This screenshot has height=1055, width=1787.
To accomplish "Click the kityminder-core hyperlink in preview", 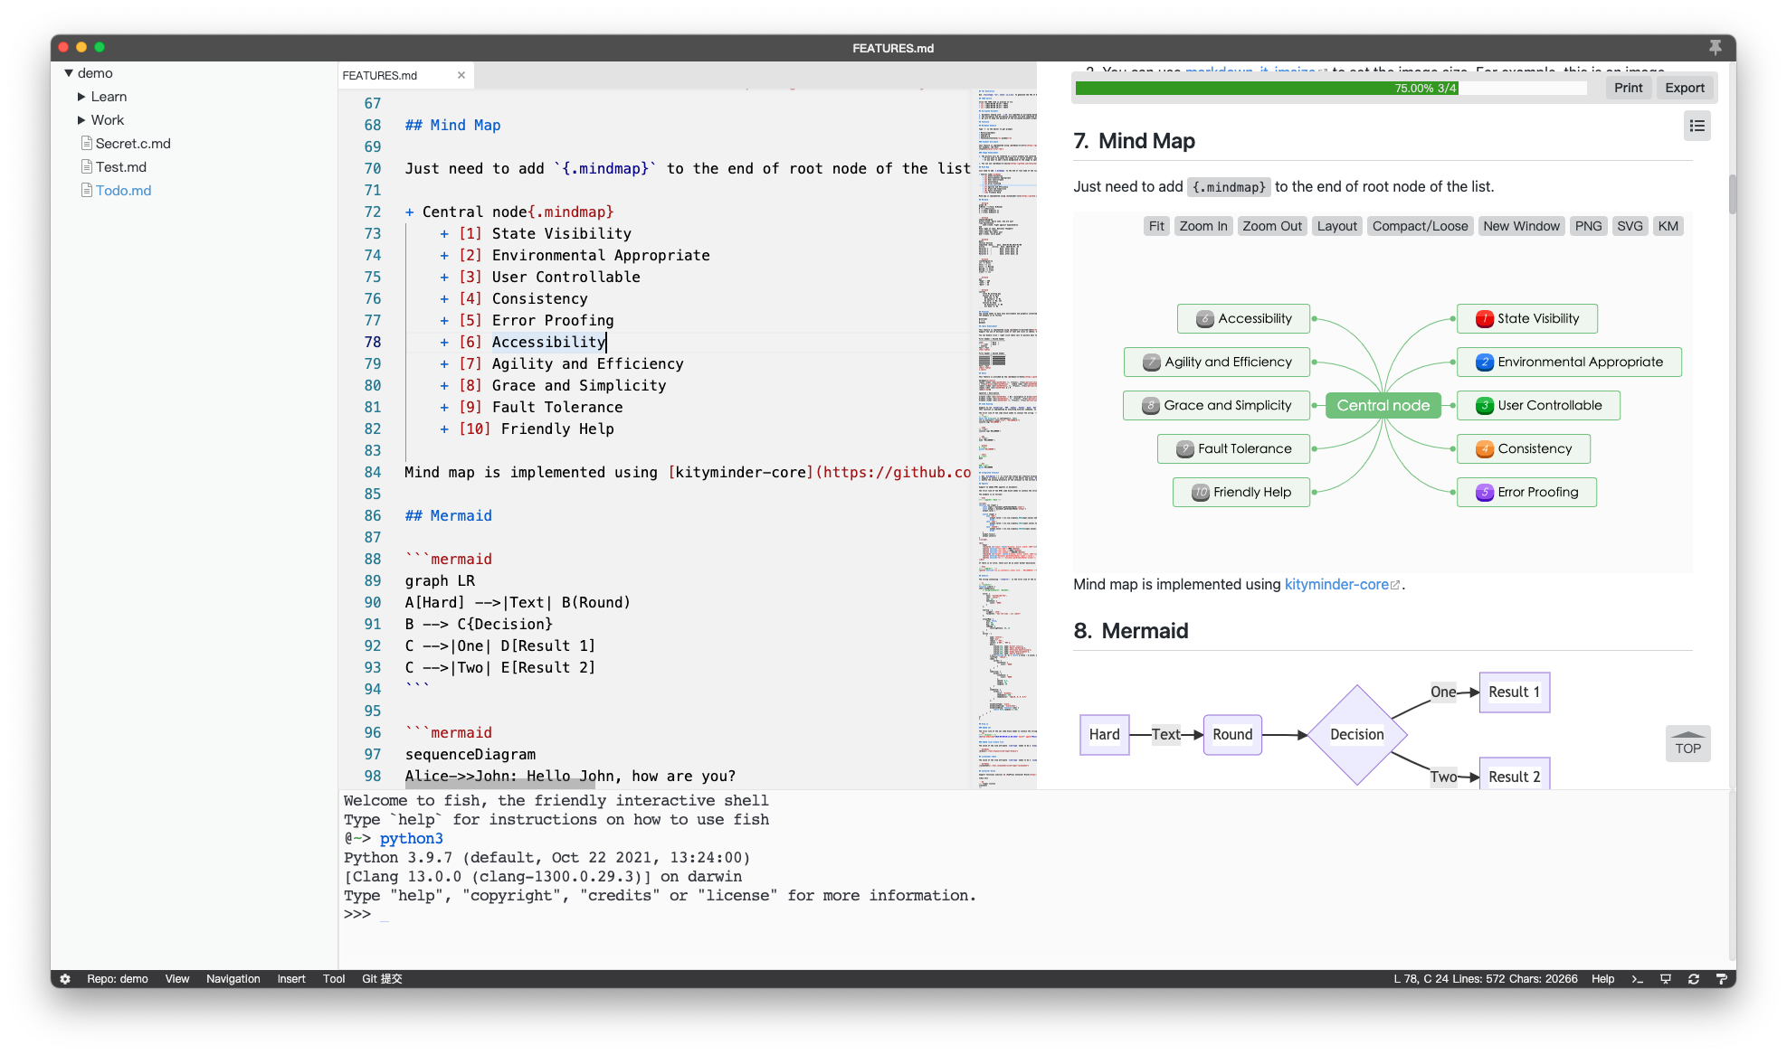I will (1337, 583).
